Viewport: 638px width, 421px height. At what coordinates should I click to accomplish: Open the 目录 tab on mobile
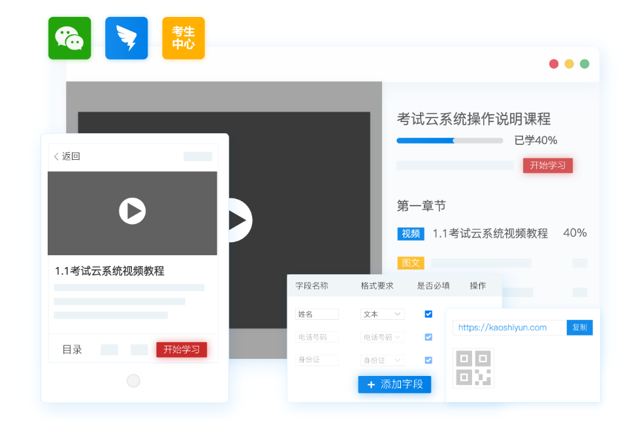pos(72,350)
